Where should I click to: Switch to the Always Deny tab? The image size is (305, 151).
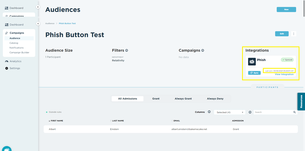click(x=215, y=99)
